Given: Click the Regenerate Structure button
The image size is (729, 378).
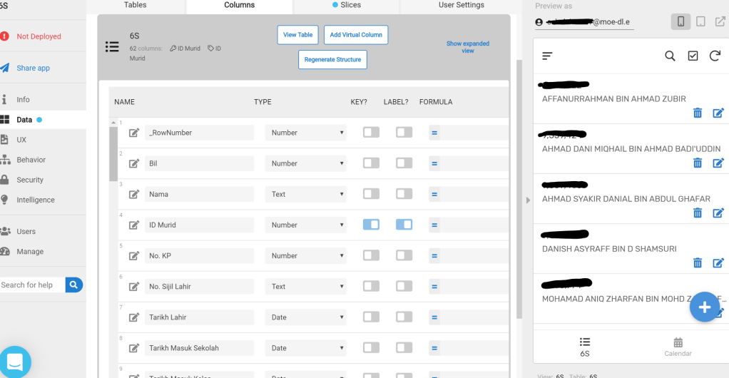Looking at the screenshot, I should pyautogui.click(x=332, y=60).
